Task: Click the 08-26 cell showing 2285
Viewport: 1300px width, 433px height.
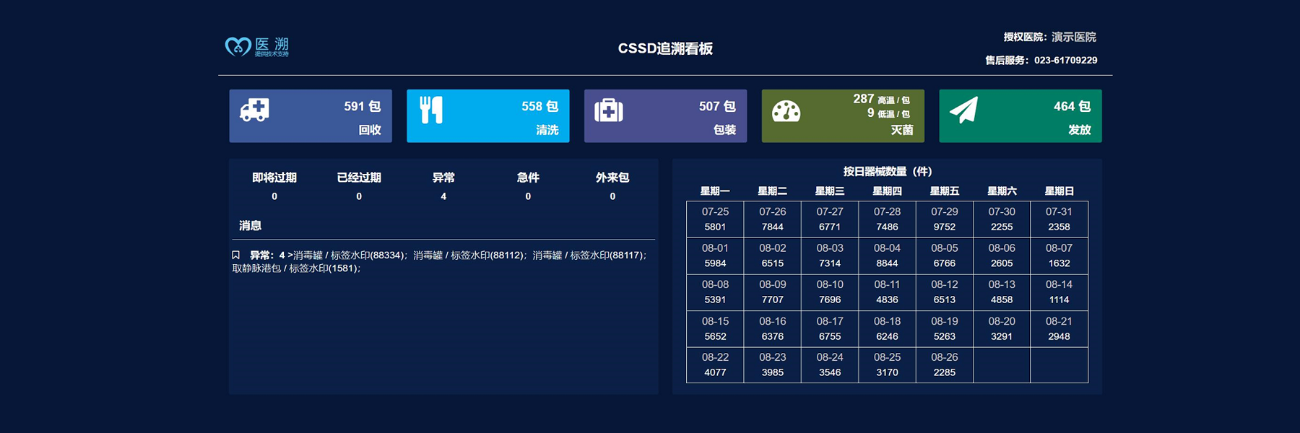Action: coord(944,364)
